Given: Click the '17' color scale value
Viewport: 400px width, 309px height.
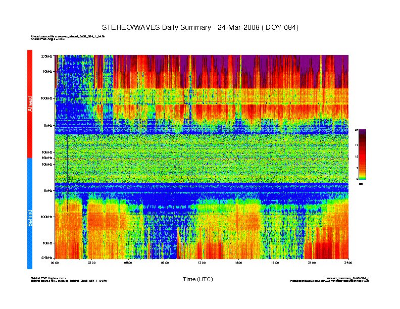Looking at the screenshot, I should pyautogui.click(x=357, y=145).
